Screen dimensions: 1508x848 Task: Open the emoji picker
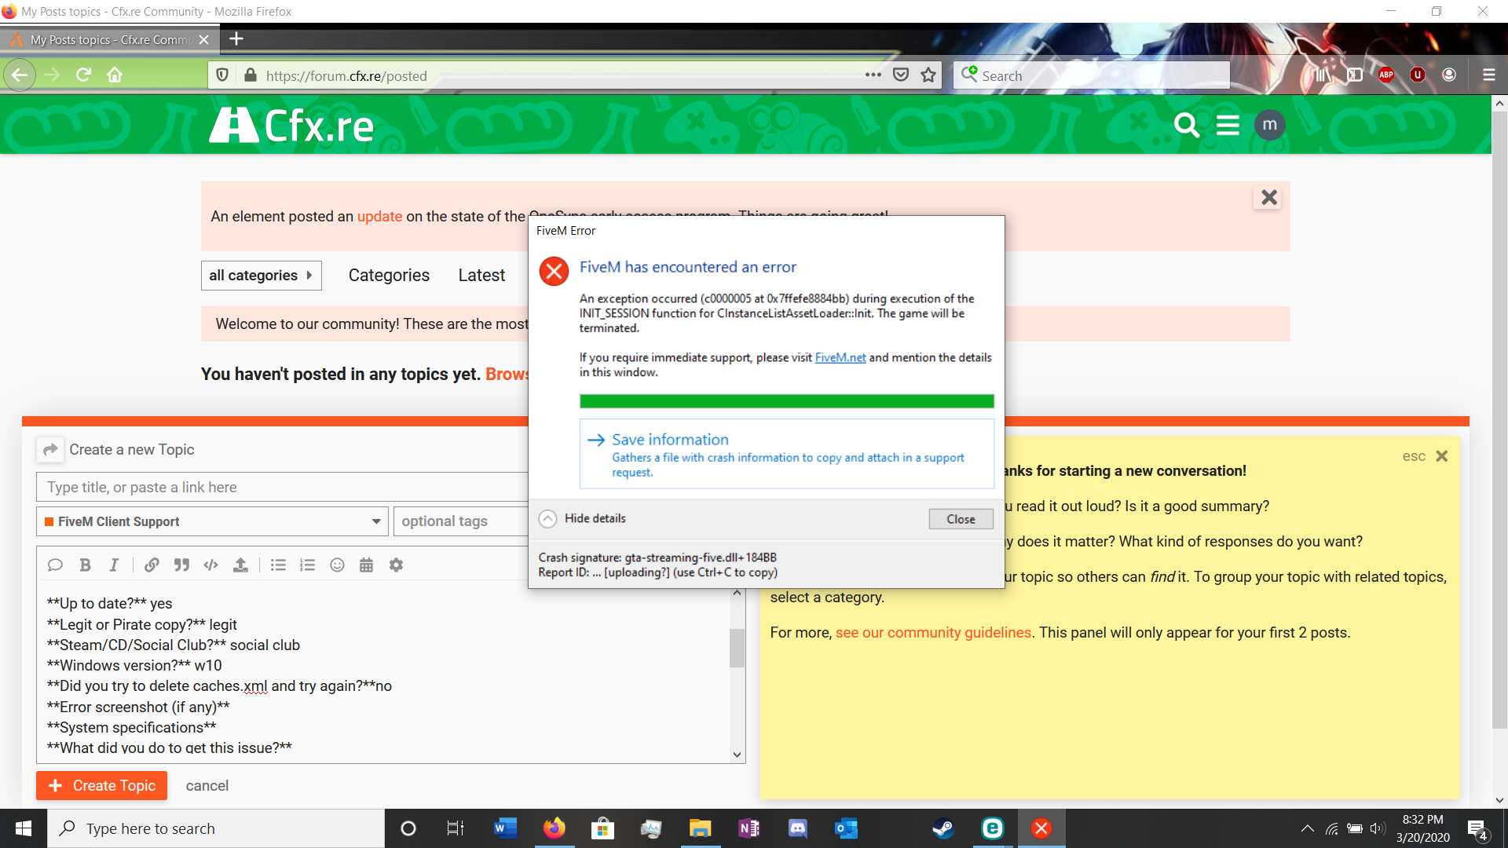[337, 565]
